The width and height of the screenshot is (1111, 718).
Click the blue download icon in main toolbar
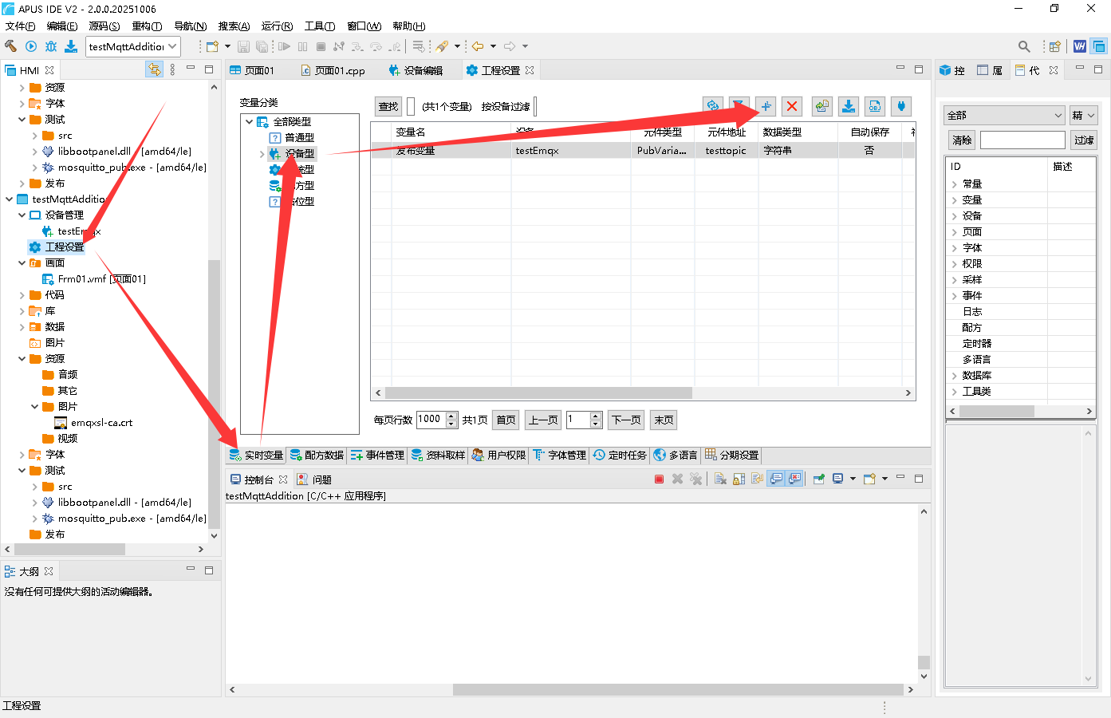(x=71, y=46)
